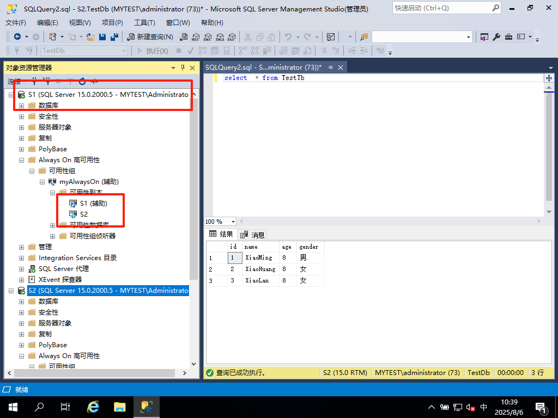Open a new DAX query

point(232,36)
